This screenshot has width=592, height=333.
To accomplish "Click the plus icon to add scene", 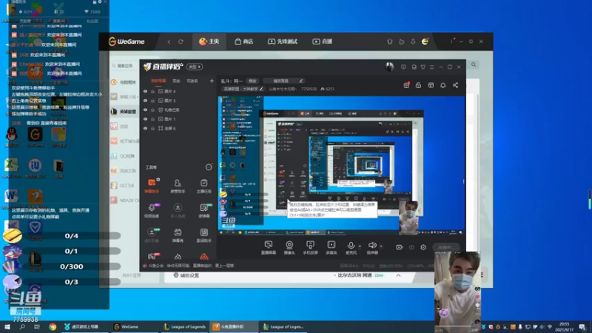I will click(212, 81).
